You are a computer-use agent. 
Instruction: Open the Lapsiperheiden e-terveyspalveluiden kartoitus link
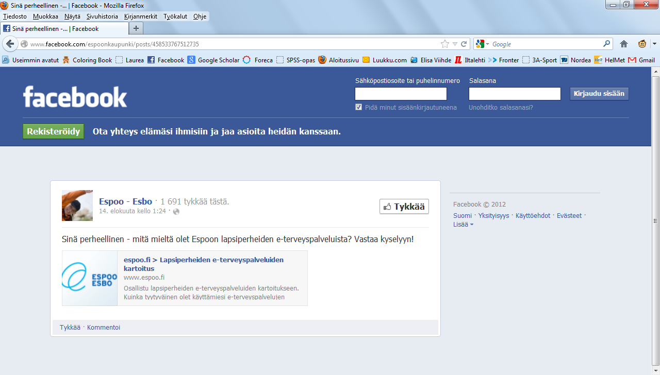point(204,264)
